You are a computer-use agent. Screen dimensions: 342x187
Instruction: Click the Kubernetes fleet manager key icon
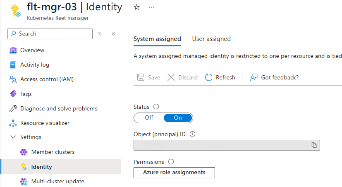[15, 11]
